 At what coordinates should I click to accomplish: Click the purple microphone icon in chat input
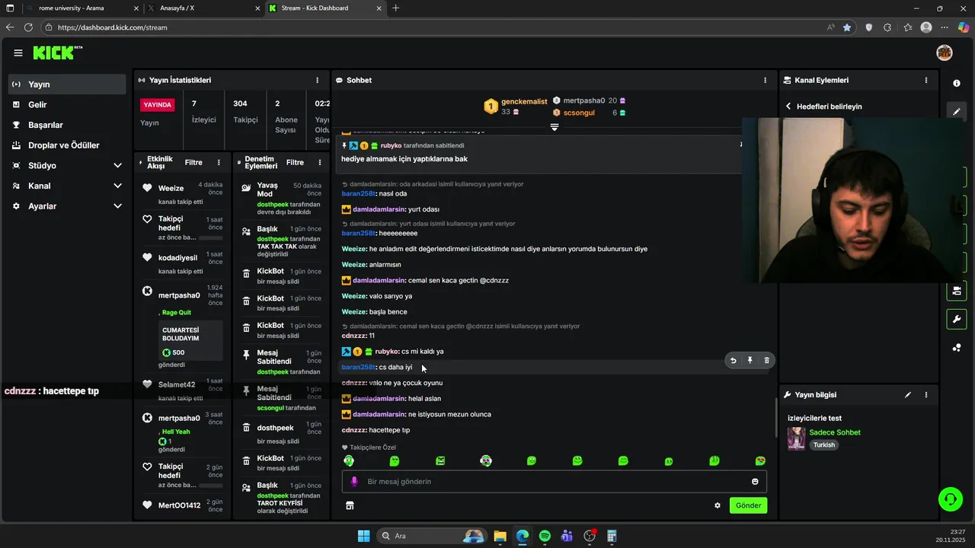(x=354, y=482)
